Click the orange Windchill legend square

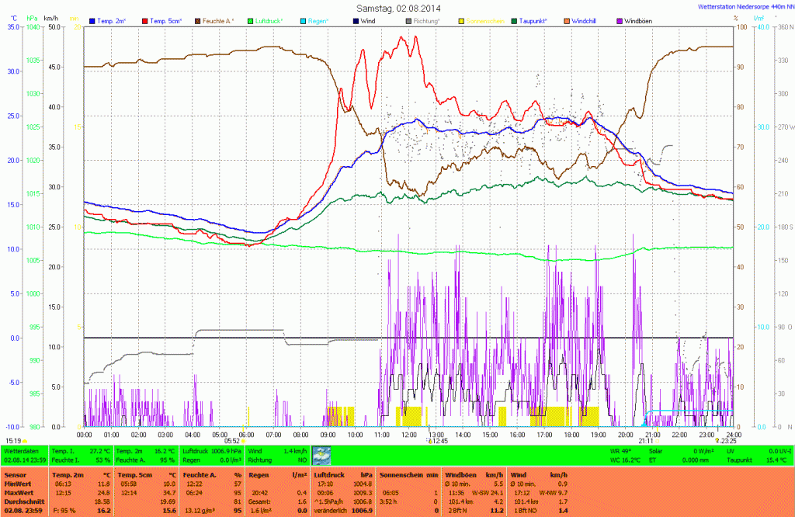coord(565,20)
